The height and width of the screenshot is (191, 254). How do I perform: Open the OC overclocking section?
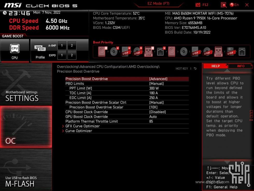click(26, 127)
